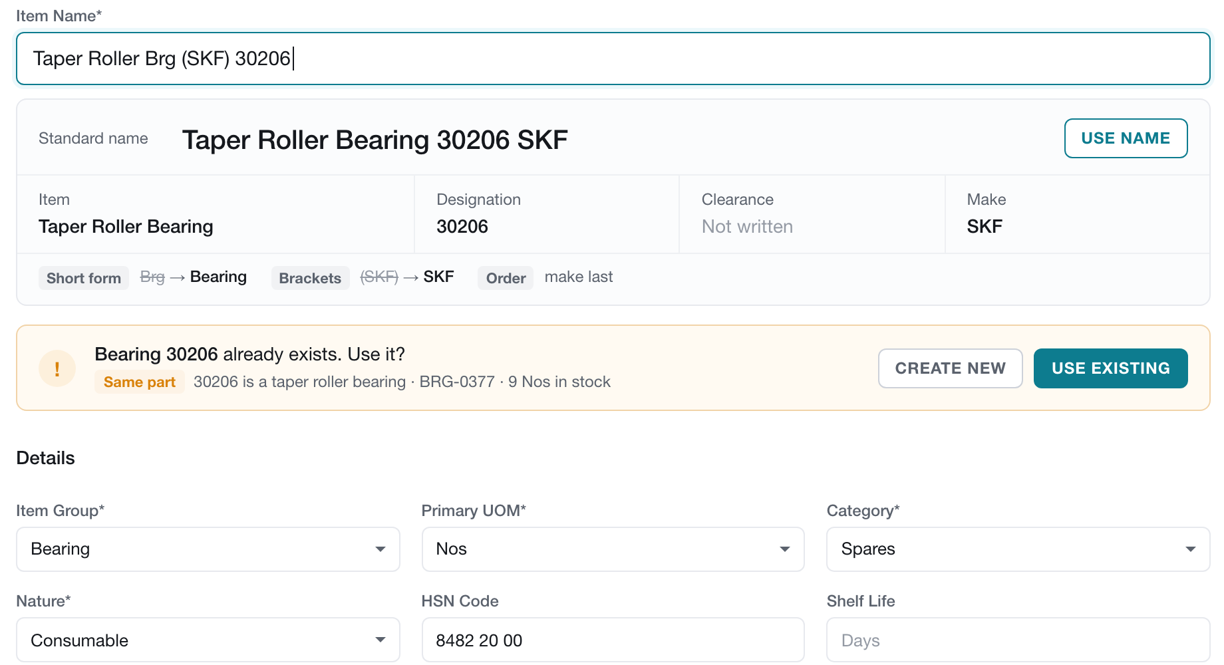Screen dimensions: 1224x665
Task: Expand the Nature dropdown showing Consumable
Action: click(x=208, y=640)
